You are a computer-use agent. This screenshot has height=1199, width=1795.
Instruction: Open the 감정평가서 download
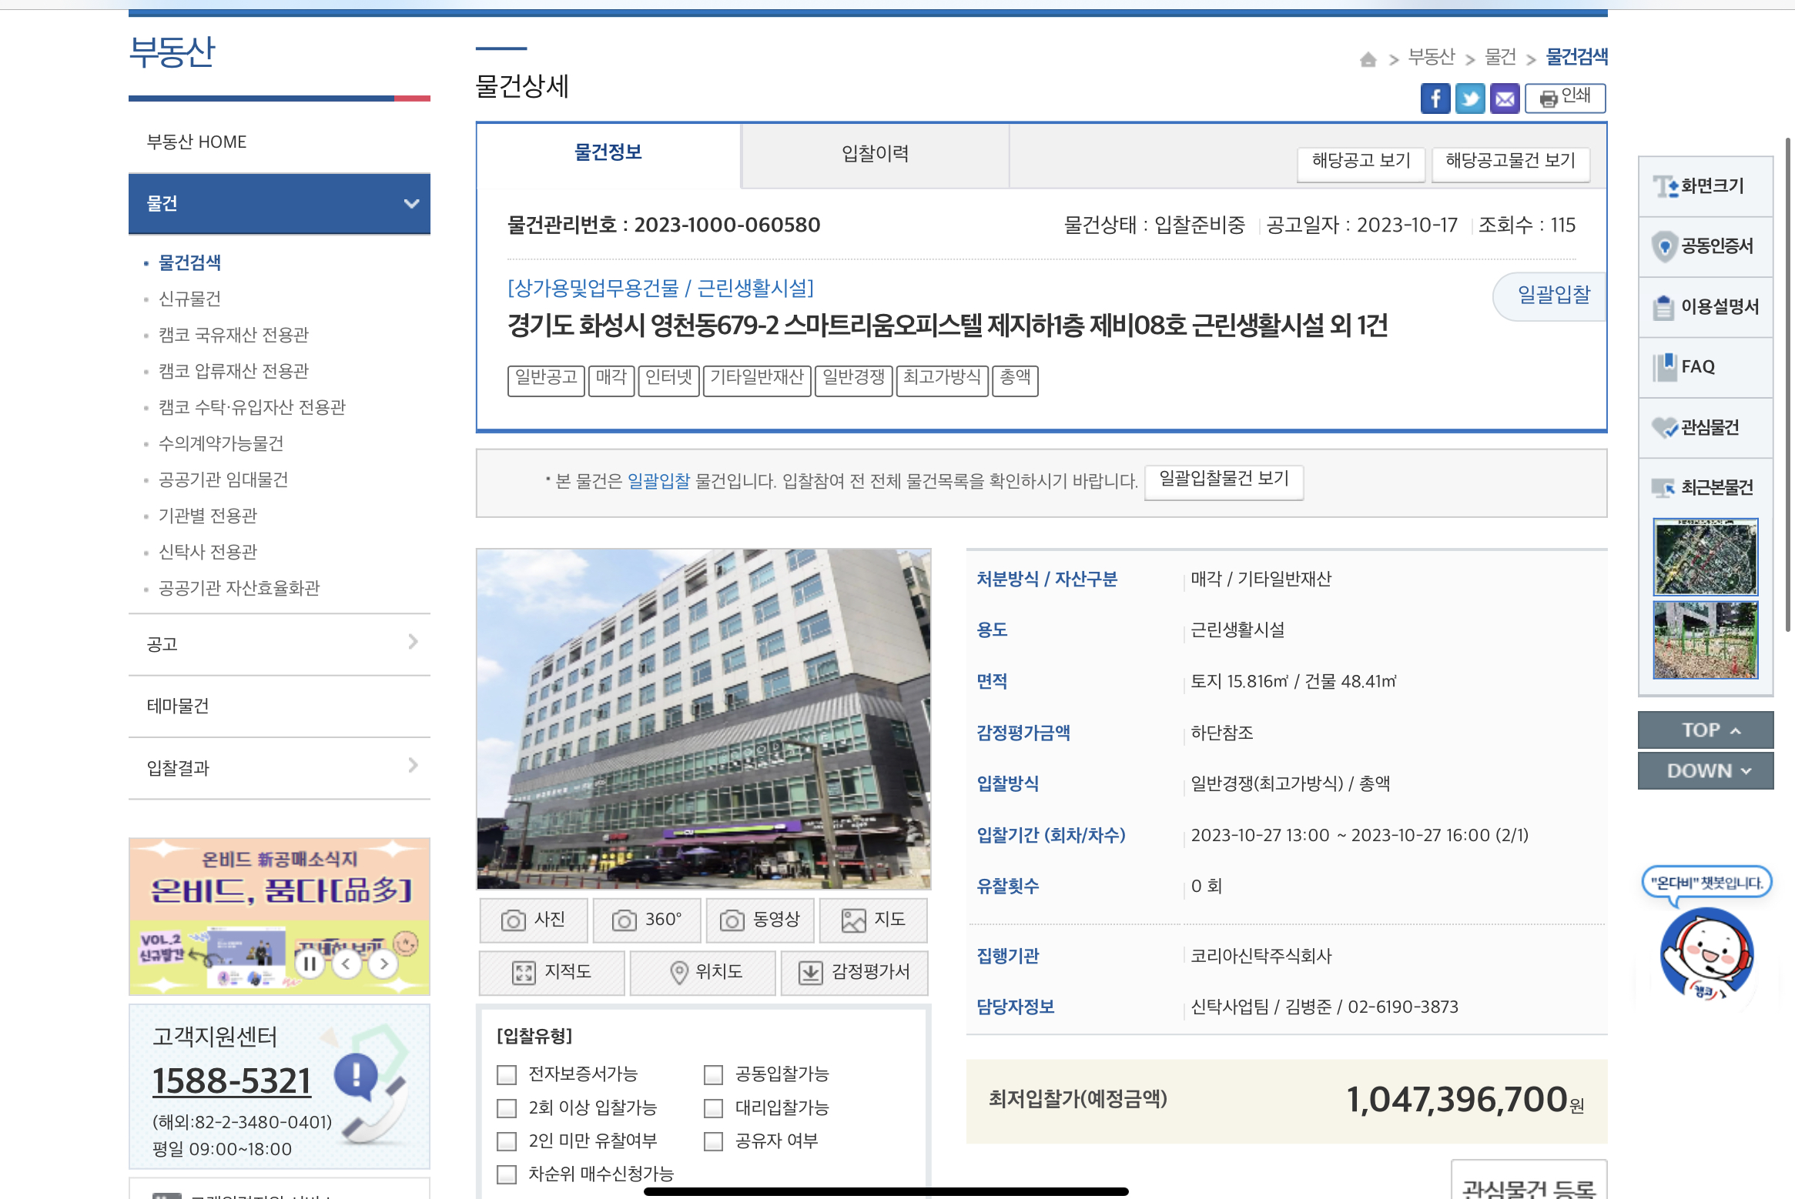854,972
